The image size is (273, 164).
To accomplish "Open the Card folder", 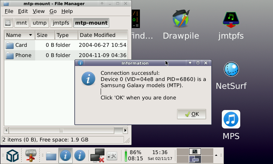I will click(x=21, y=45).
